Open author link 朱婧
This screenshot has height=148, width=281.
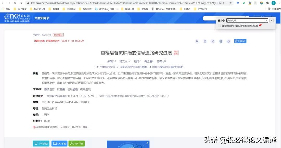click(110, 61)
